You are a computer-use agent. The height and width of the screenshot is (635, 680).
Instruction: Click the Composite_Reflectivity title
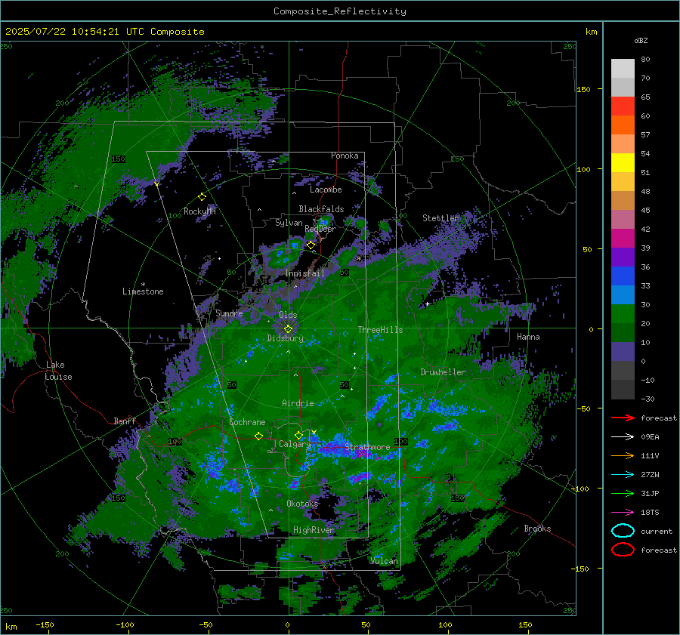pyautogui.click(x=339, y=11)
